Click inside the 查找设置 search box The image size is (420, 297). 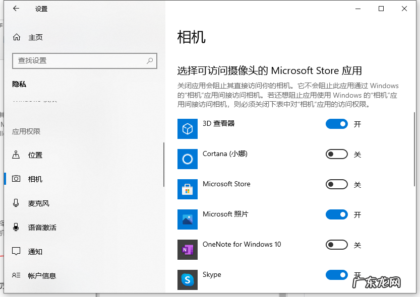coord(76,60)
